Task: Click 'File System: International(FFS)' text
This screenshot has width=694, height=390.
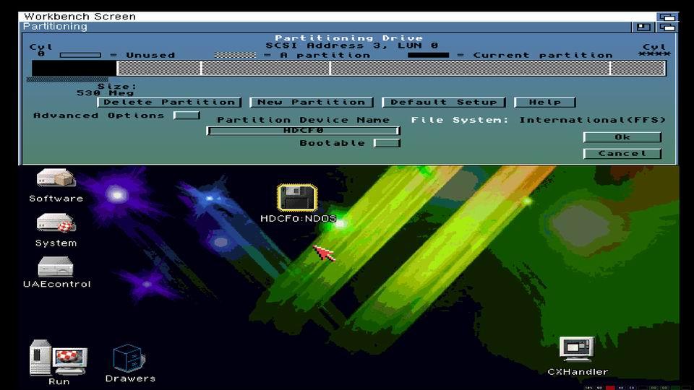Action: coord(538,120)
